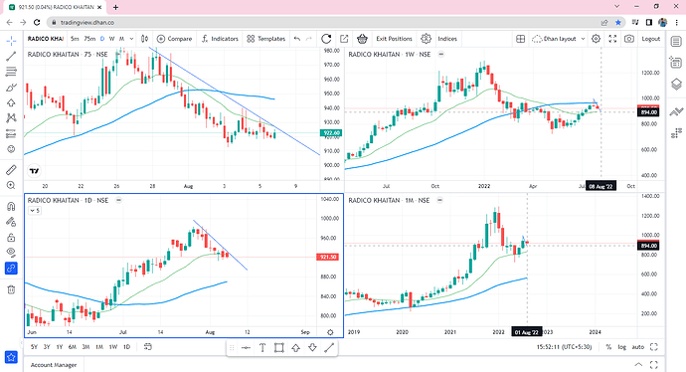This screenshot has height=372, width=686.
Task: Select the D daily timeframe
Action: [102, 39]
